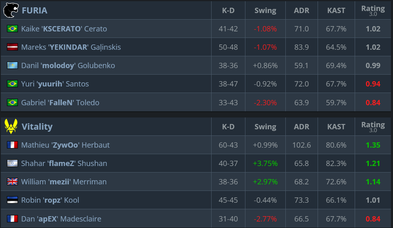
Task: Open Yuri 'yuurih' Santos player profile
Action: [x=55, y=84]
